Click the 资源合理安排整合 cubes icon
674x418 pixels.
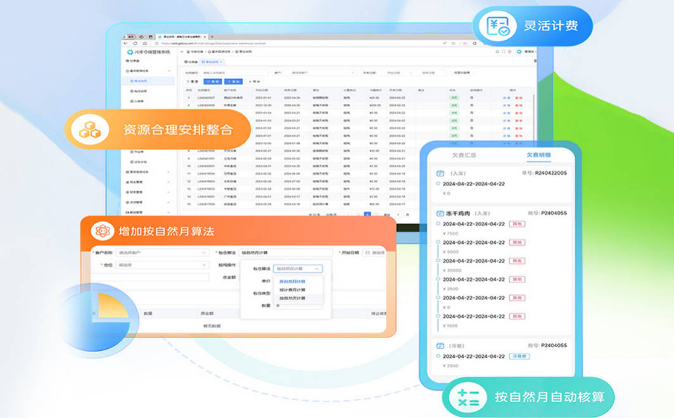[89, 130]
